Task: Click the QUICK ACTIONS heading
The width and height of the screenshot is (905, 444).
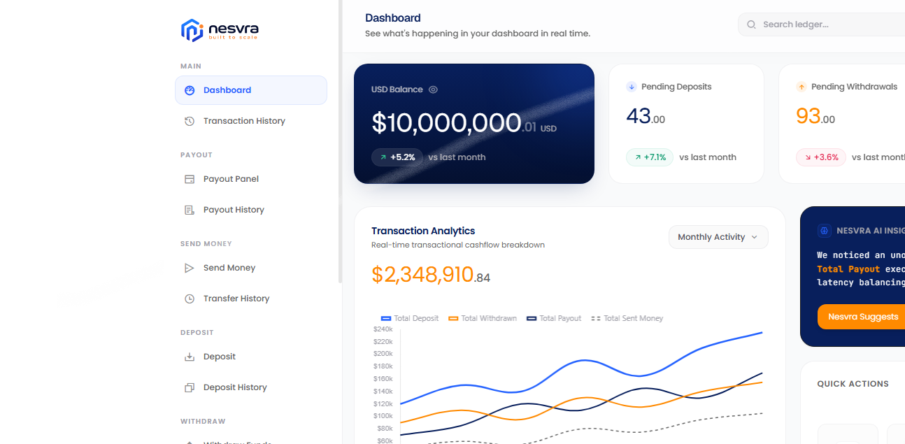Action: tap(853, 384)
